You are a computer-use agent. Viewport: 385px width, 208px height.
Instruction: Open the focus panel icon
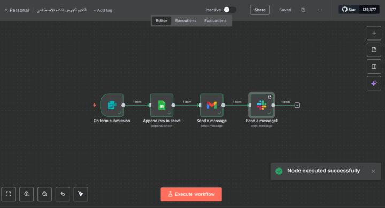tap(374, 66)
